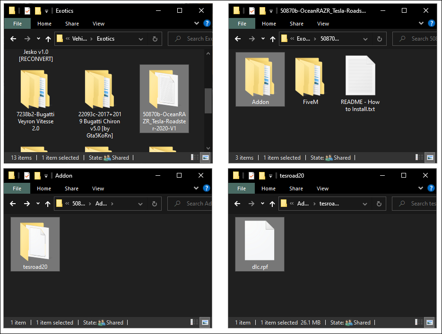Go up one level in 50870b window
The width and height of the screenshot is (442, 334).
(273, 39)
